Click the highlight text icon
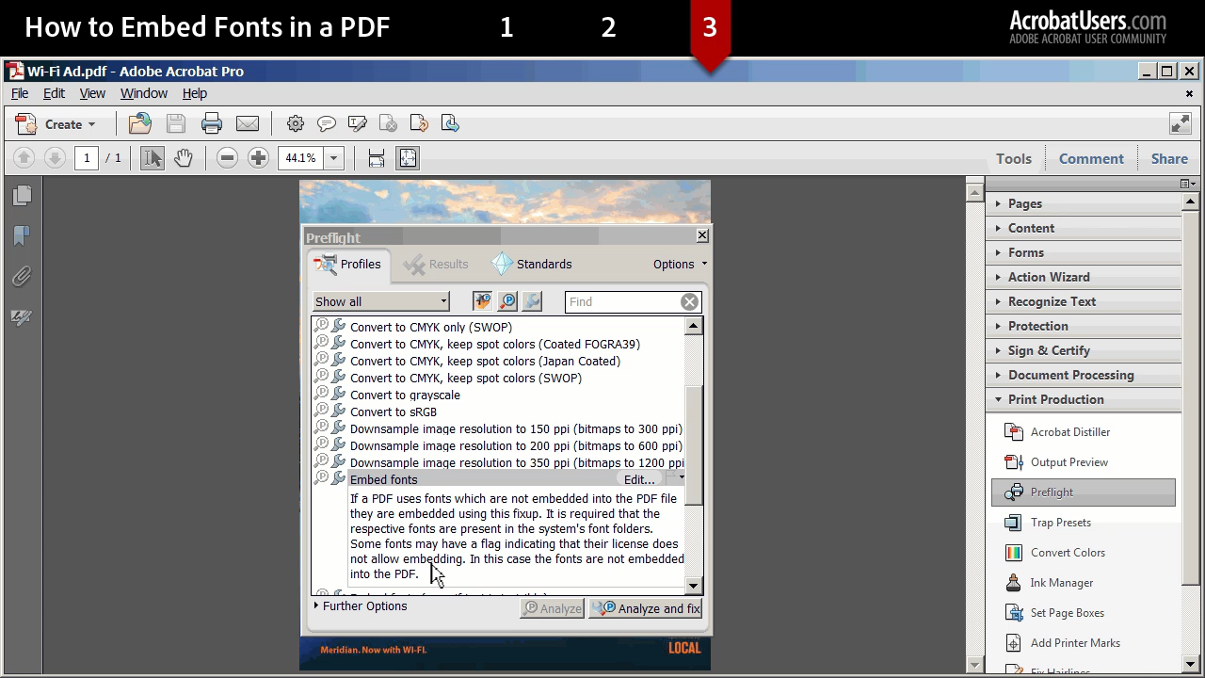 (x=357, y=123)
